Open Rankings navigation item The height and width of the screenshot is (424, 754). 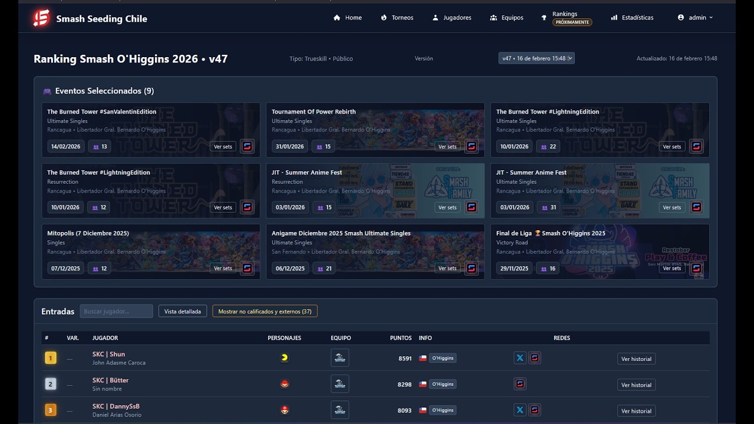coord(565,18)
